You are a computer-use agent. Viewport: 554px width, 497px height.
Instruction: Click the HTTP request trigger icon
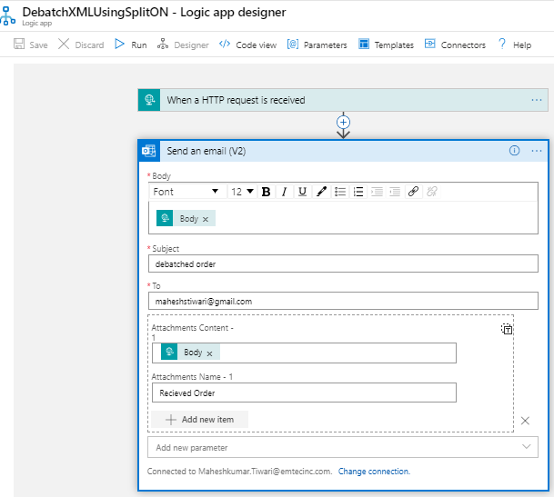(x=149, y=100)
